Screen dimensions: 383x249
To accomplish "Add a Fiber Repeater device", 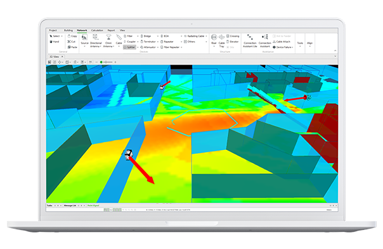I will pyautogui.click(x=170, y=47).
